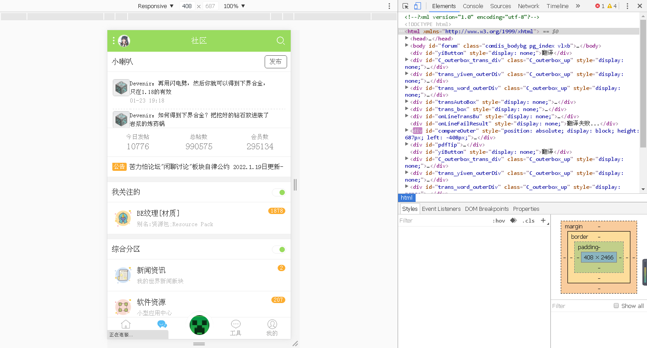
Task: Expand the body id="forum" node
Action: [x=407, y=45]
